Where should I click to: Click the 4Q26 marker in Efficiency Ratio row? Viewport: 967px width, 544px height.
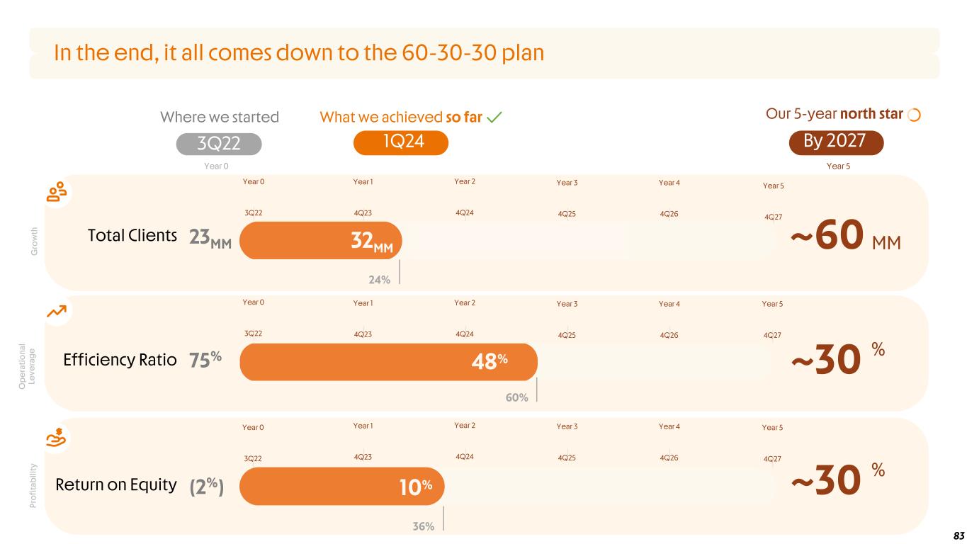coord(669,334)
